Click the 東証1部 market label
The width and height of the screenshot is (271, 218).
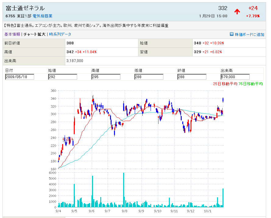tap(24, 16)
